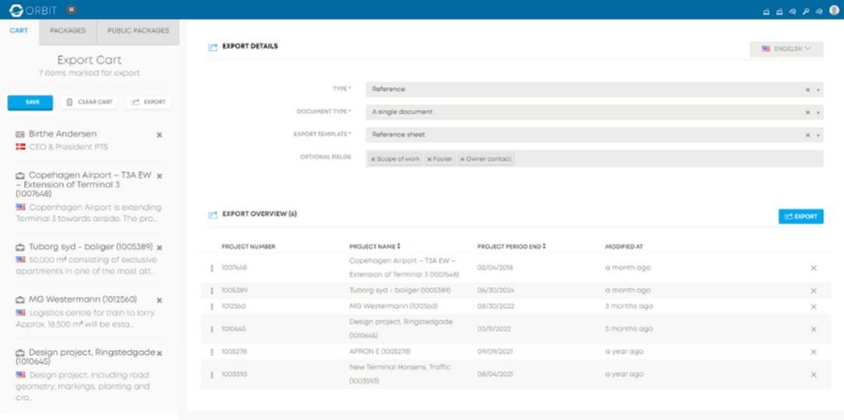Remove Birthe Andersen from the cart

tap(159, 135)
